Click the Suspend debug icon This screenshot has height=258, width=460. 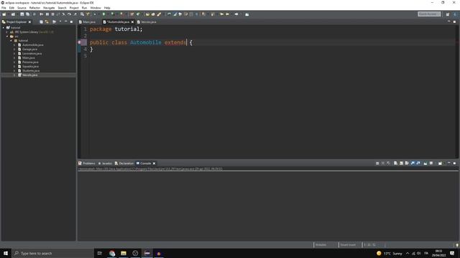pos(47,14)
